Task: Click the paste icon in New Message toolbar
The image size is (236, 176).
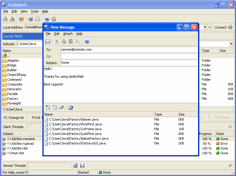Action: [71, 42]
